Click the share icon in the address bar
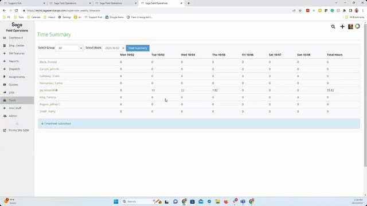The height and width of the screenshot is (206, 367). coord(294,10)
